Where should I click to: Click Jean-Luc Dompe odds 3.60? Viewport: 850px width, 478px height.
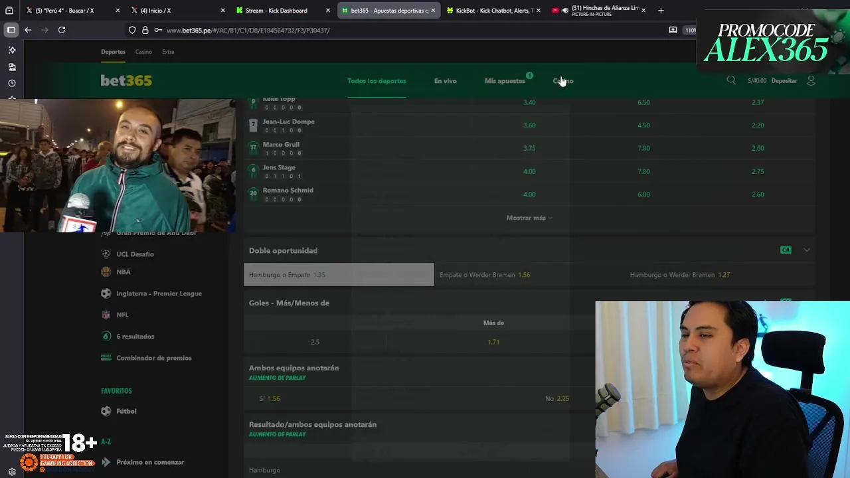529,125
